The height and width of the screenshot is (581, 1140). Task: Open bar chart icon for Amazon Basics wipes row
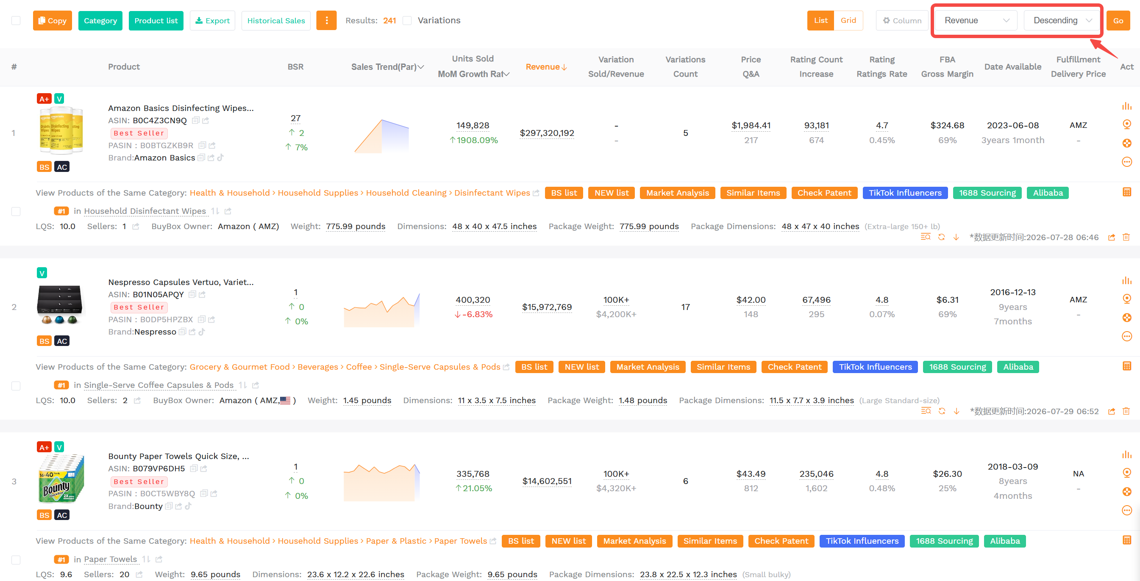1126,106
